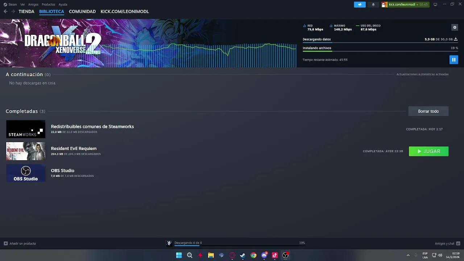Open the Resident Evil Requiem thumbnail
This screenshot has width=464, height=261.
pos(26,151)
